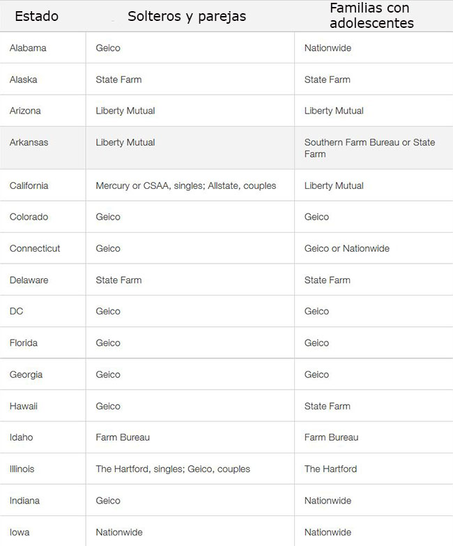Click Nationwide in the Alabama row

[328, 48]
